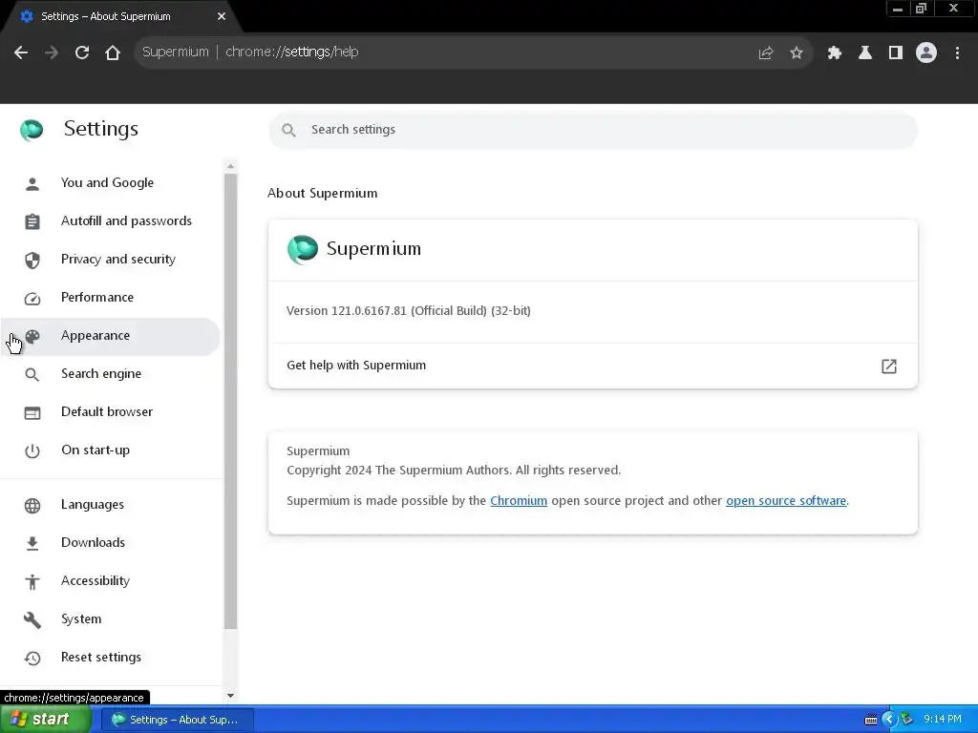The width and height of the screenshot is (978, 733).
Task: Open the profile avatar icon
Action: point(926,52)
